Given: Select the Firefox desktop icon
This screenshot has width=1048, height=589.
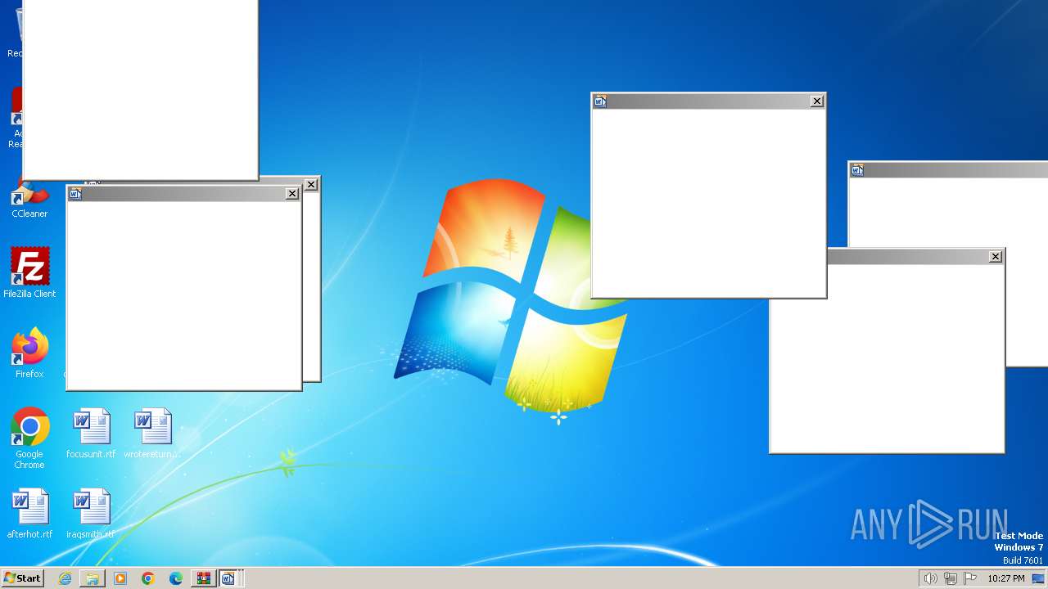Looking at the screenshot, I should tap(29, 353).
